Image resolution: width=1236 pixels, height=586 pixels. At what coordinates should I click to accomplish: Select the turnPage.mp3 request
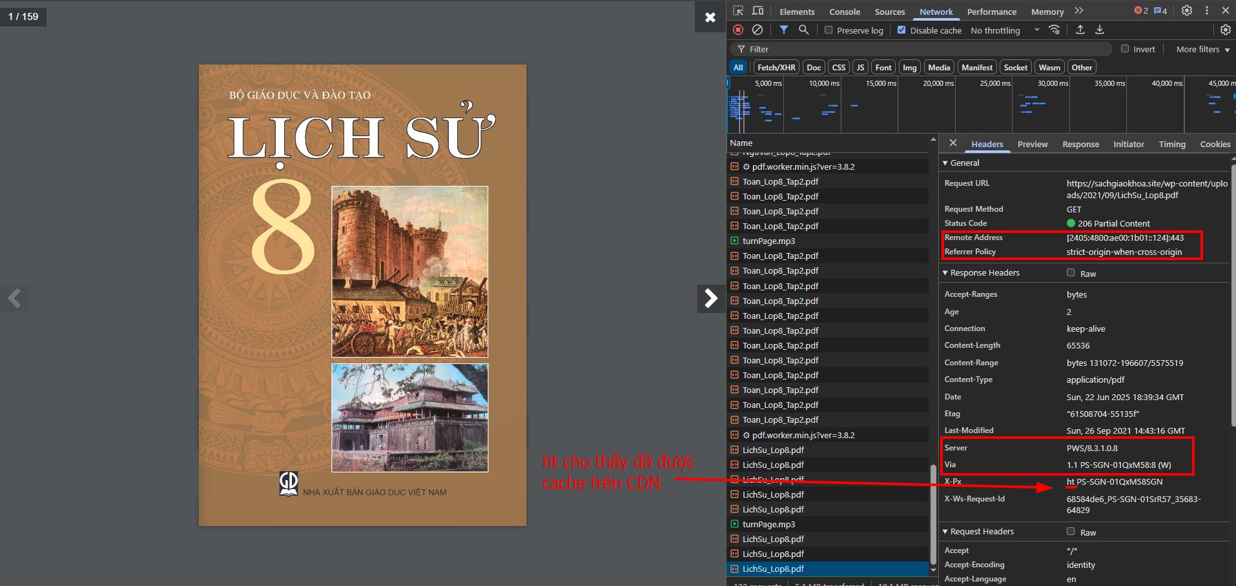click(x=768, y=241)
